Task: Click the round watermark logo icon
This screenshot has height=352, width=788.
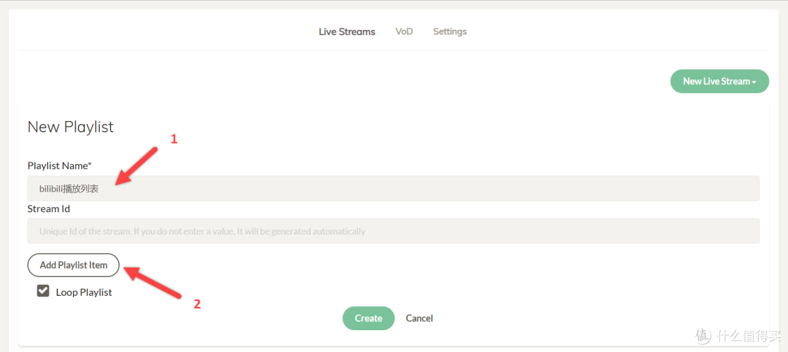Action: [703, 336]
